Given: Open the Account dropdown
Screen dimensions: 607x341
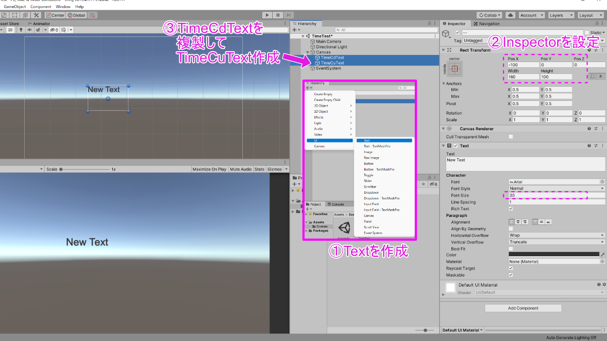Looking at the screenshot, I should (x=531, y=15).
